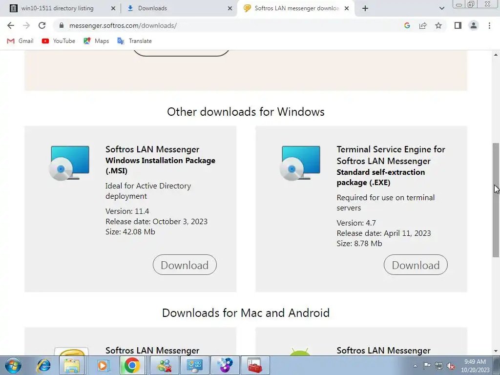Open the Windows Start menu
500x375 pixels.
[x=13, y=365]
